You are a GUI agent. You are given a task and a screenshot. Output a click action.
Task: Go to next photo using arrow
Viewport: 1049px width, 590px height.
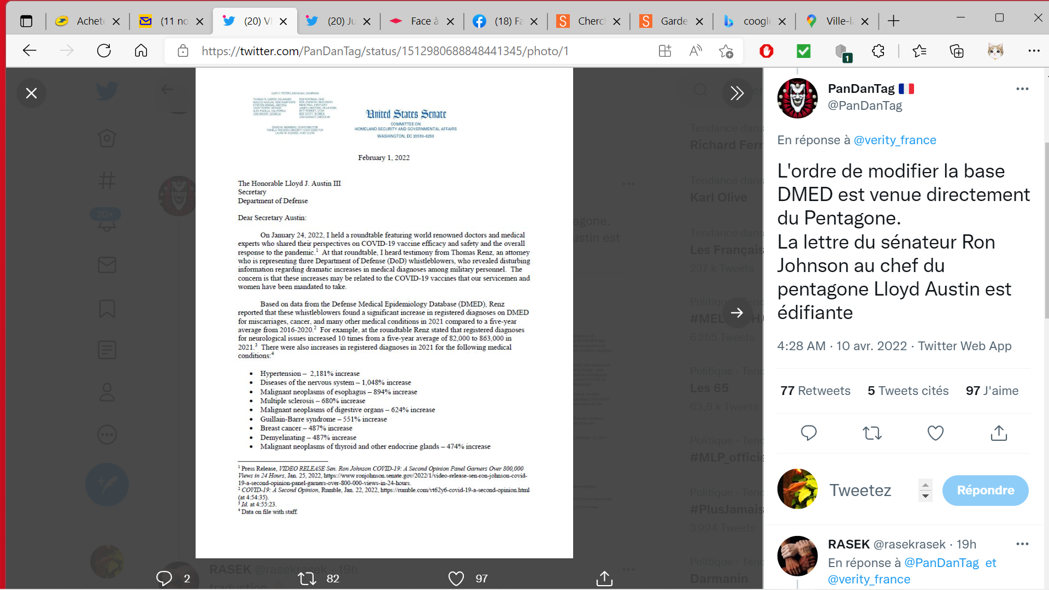[x=736, y=312]
